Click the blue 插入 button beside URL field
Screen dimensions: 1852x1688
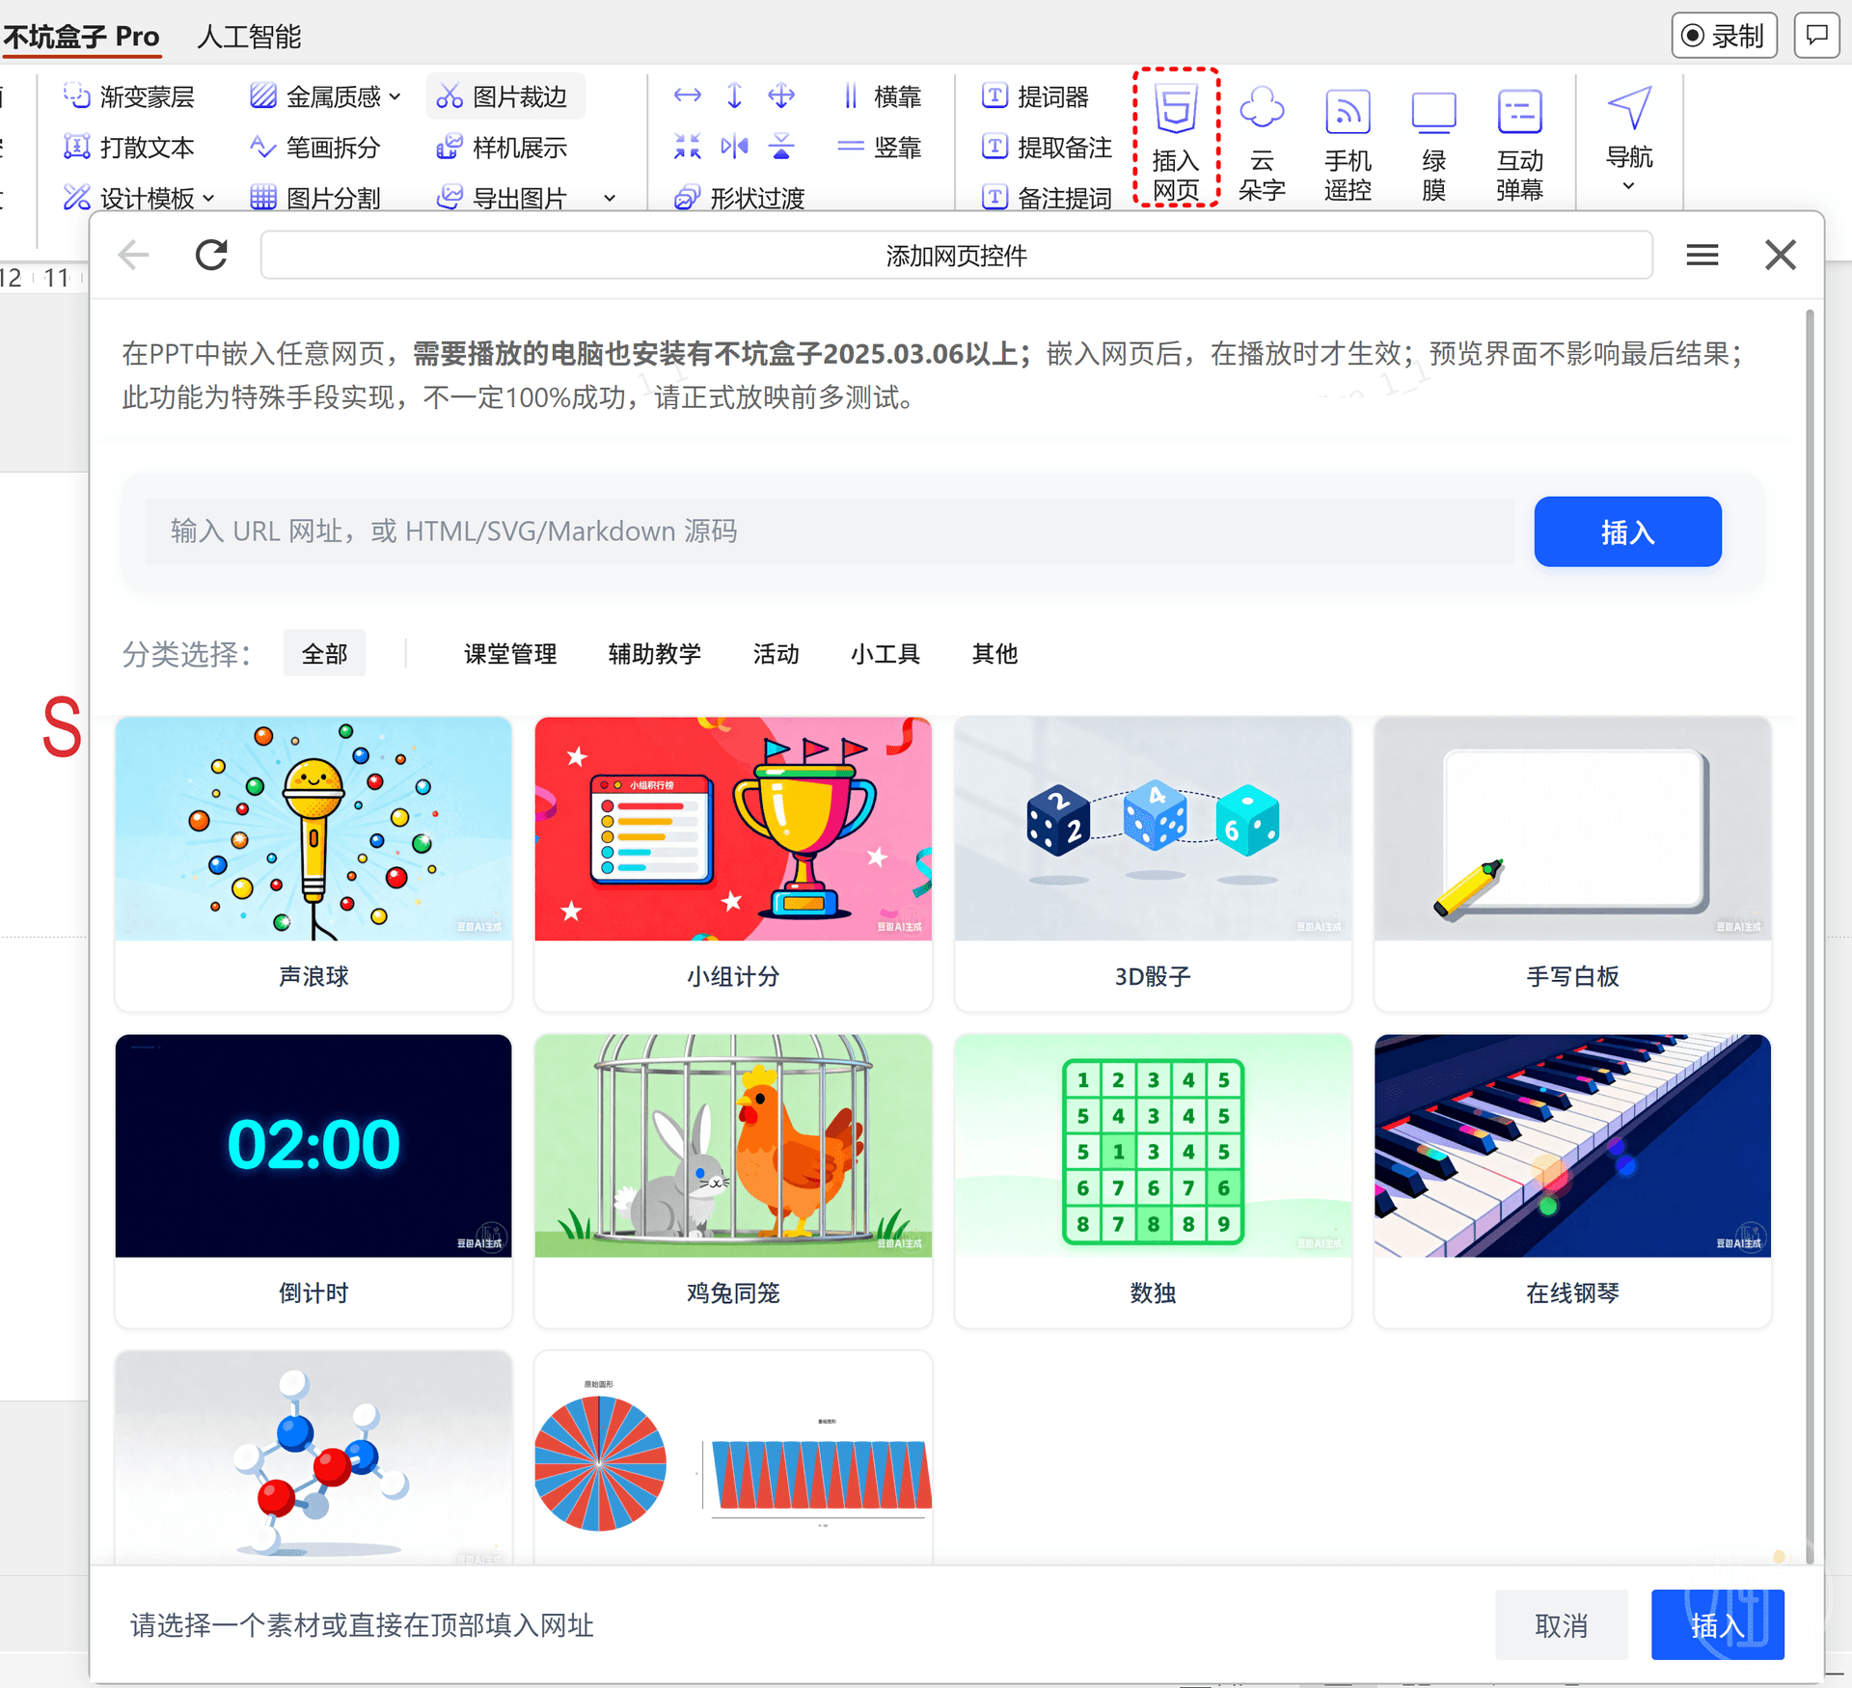click(x=1626, y=531)
